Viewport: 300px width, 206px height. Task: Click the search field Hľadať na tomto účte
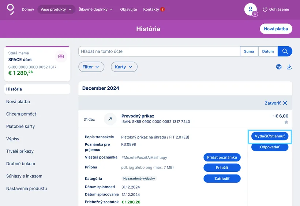(159, 51)
